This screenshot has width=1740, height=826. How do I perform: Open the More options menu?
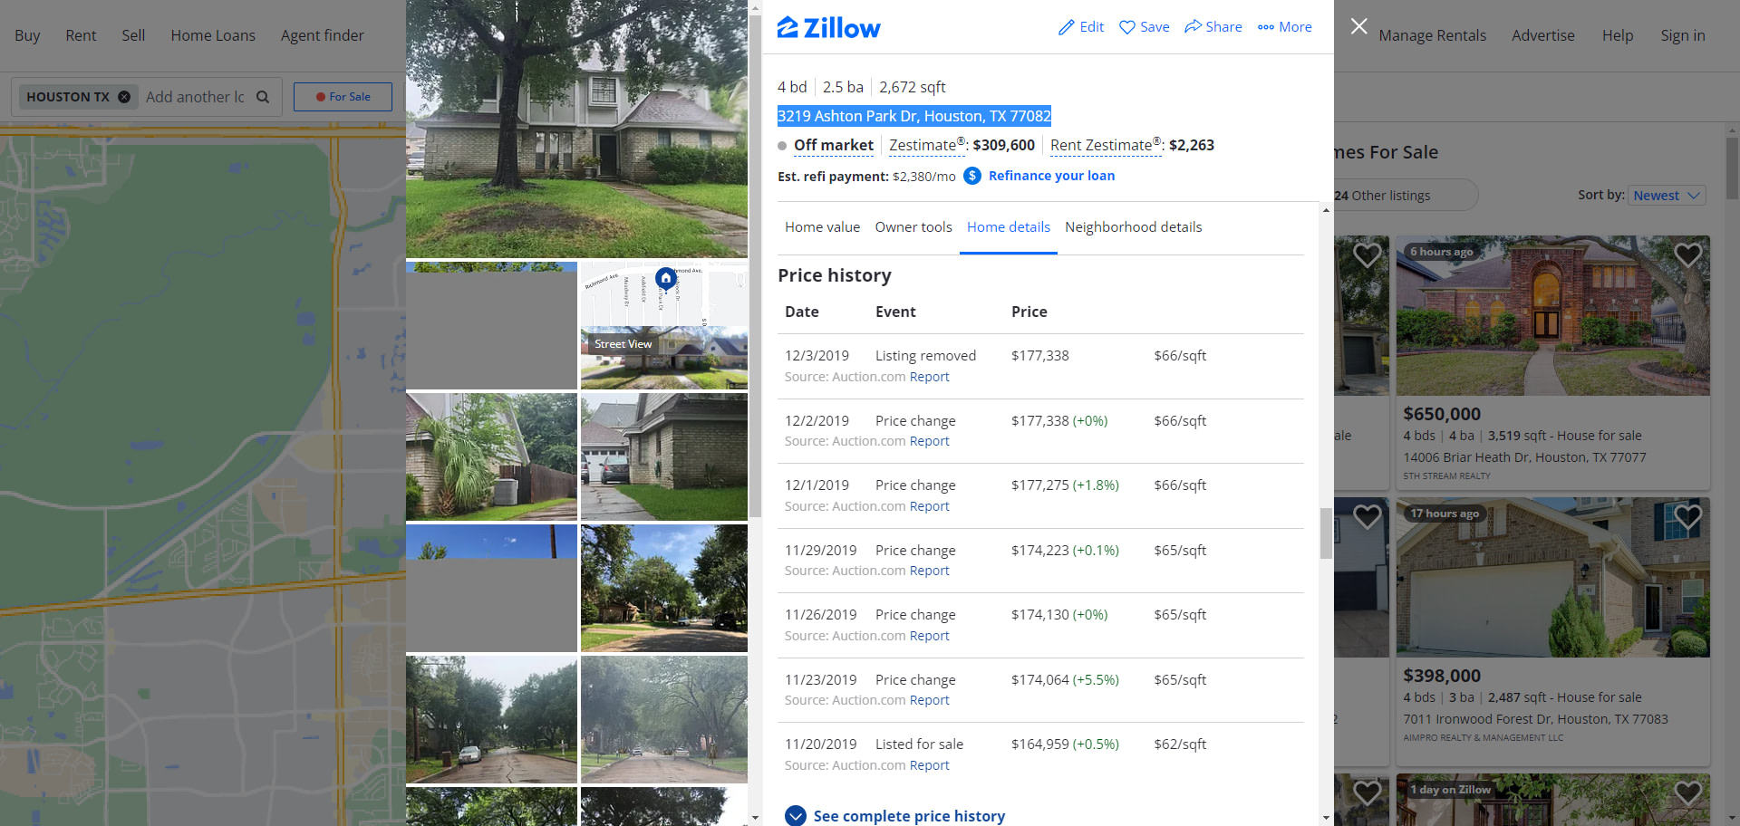1285,27
